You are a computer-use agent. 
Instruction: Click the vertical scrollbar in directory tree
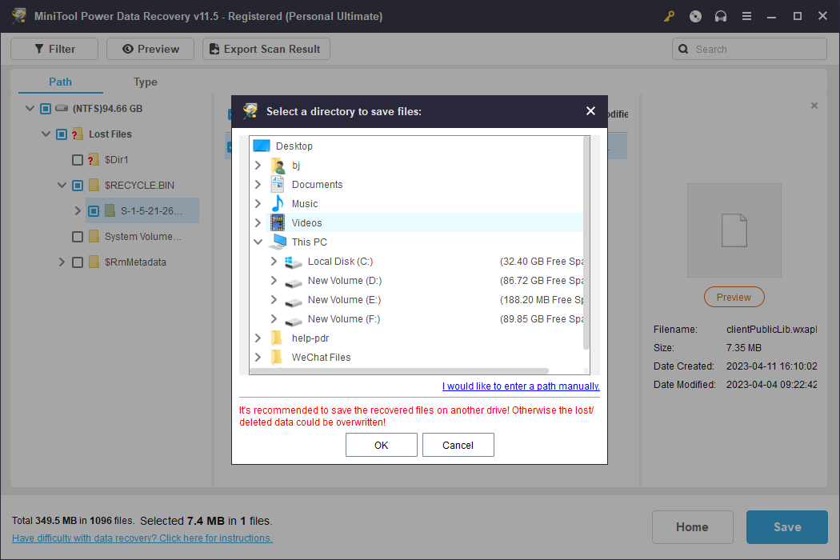coord(586,242)
